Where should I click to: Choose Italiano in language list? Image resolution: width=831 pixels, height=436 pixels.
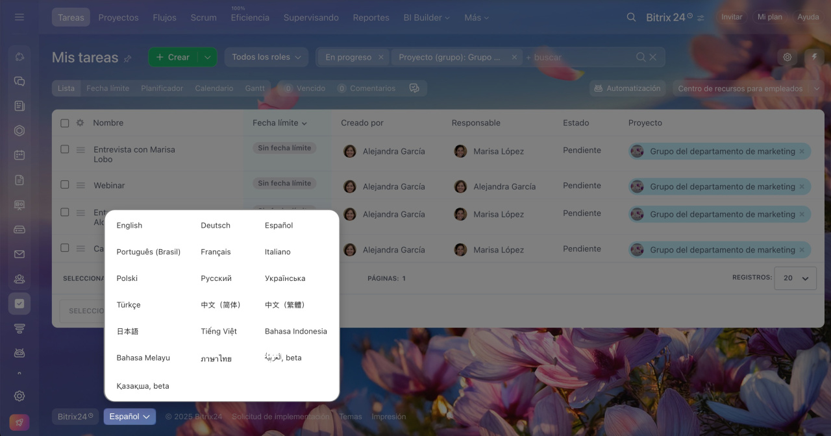pyautogui.click(x=278, y=252)
